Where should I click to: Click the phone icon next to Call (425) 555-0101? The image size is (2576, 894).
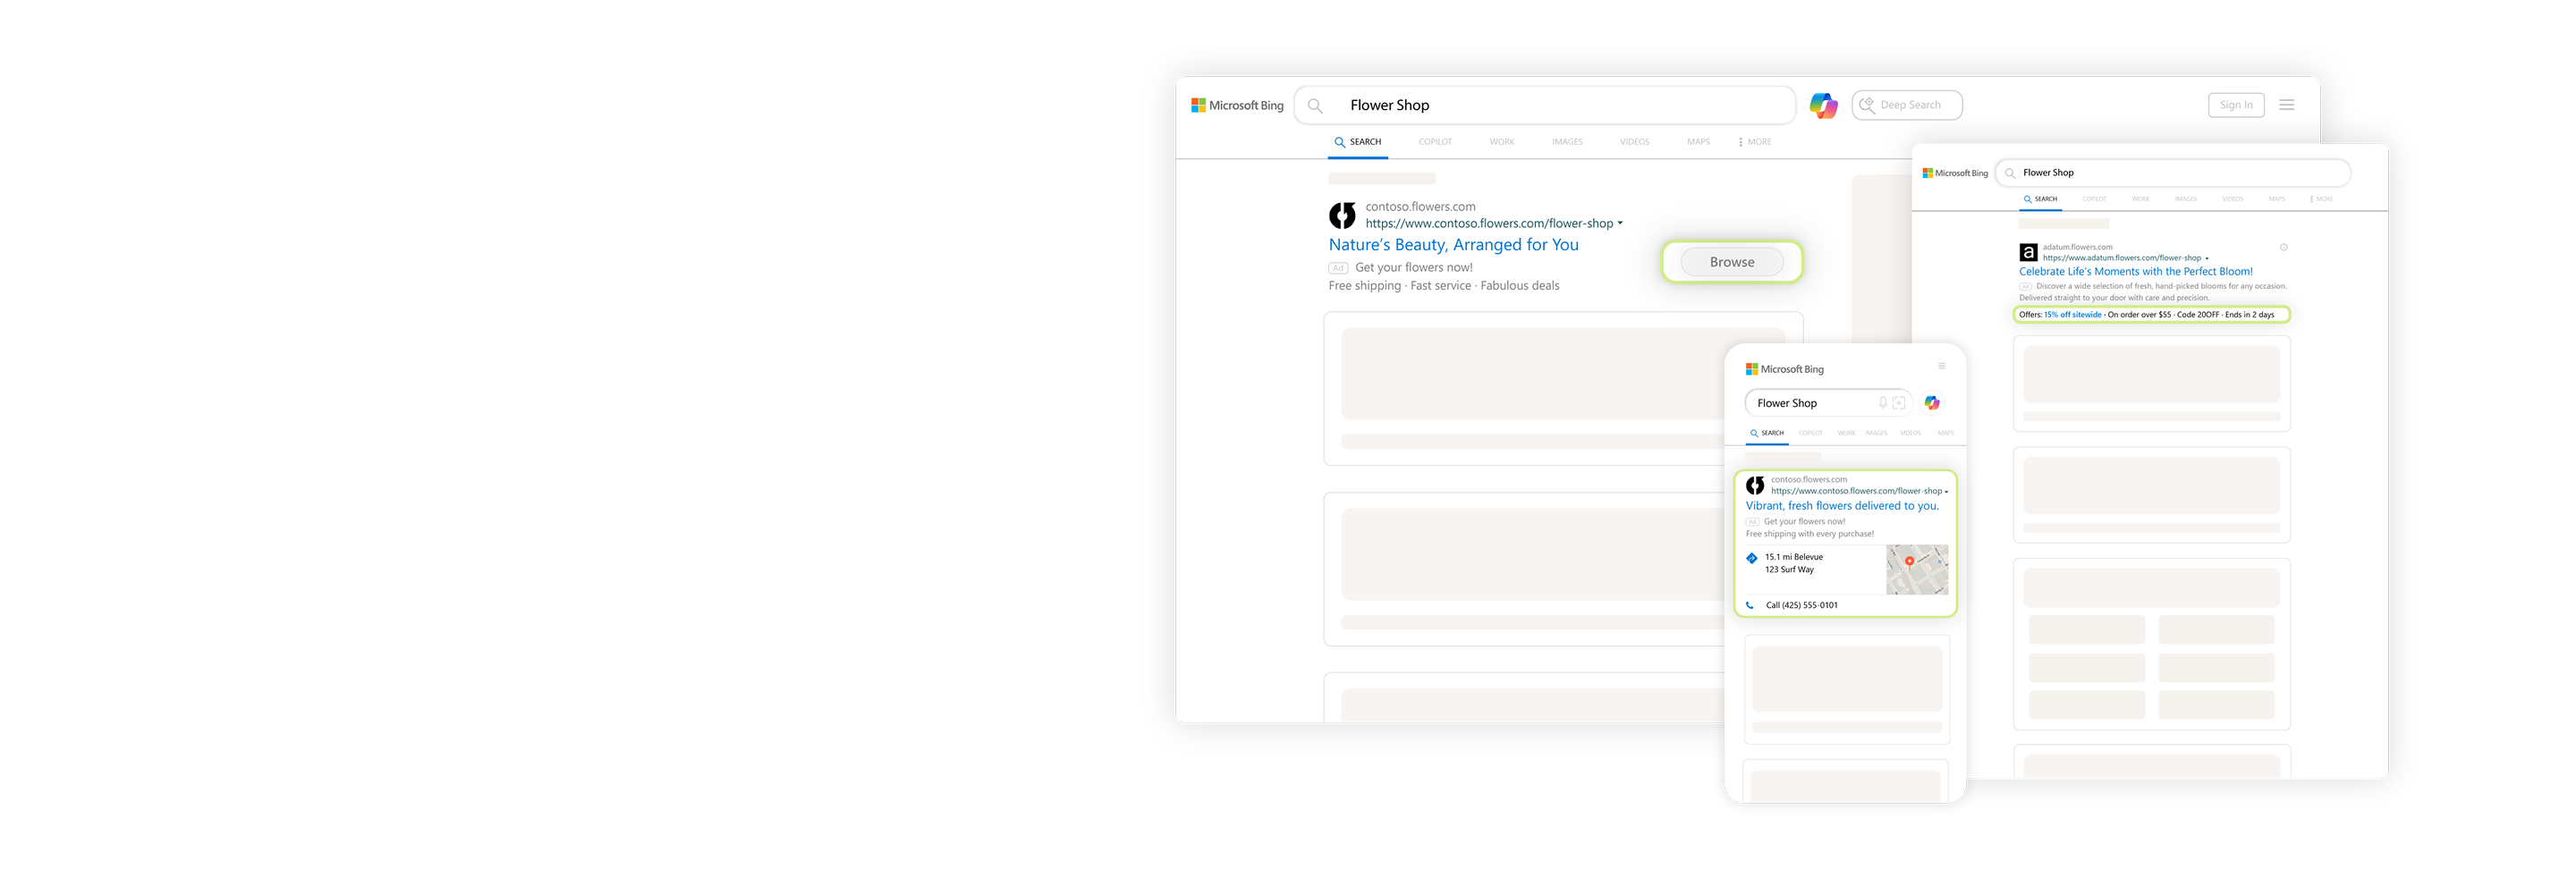coord(1750,605)
